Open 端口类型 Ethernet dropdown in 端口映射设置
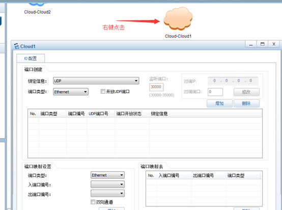282x210 pixels. point(107,175)
